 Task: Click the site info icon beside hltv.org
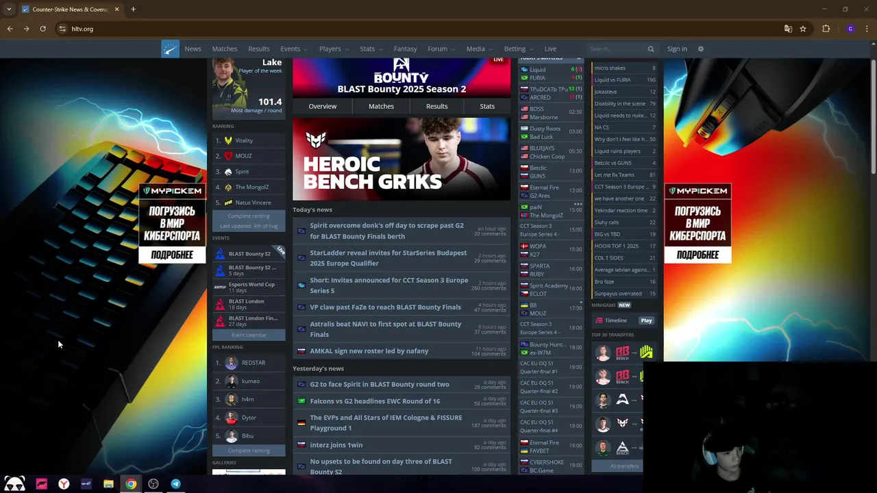pyautogui.click(x=62, y=29)
